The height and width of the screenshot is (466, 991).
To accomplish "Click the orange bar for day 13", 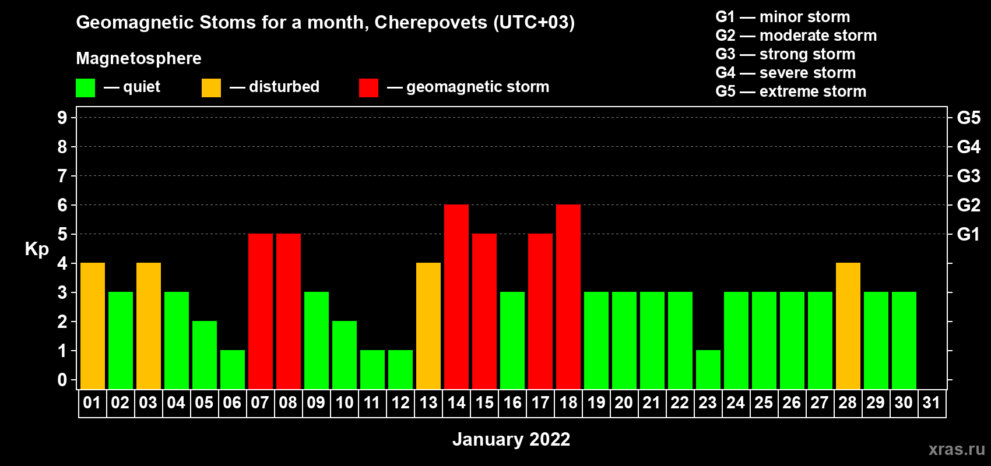I will tap(428, 326).
